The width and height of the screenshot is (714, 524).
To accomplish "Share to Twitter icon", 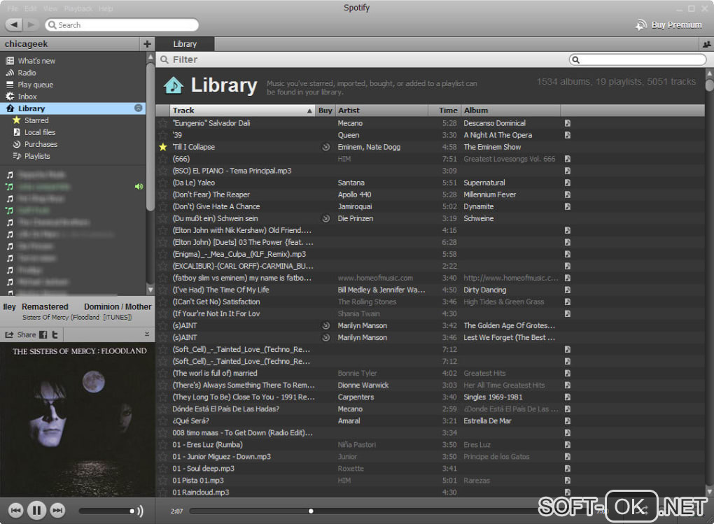I will coord(55,334).
